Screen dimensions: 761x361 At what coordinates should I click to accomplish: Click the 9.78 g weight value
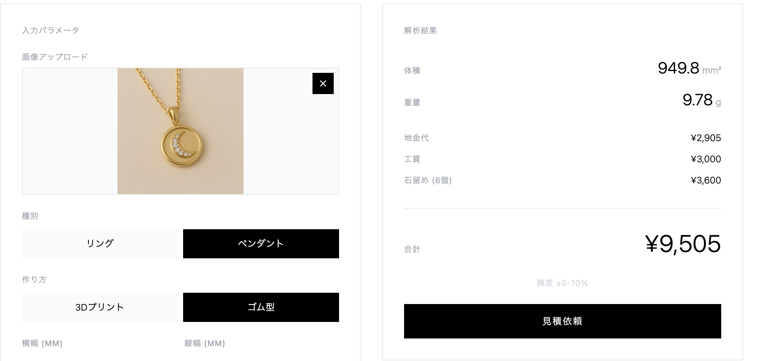click(x=702, y=100)
